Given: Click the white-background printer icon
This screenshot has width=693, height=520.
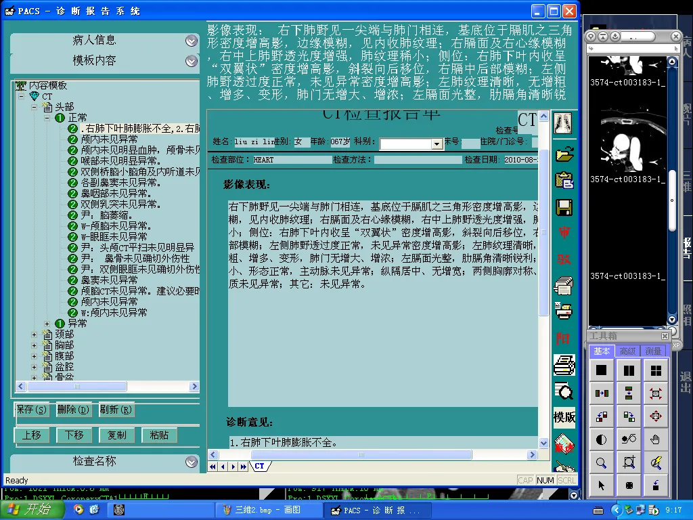Looking at the screenshot, I should pyautogui.click(x=564, y=365).
